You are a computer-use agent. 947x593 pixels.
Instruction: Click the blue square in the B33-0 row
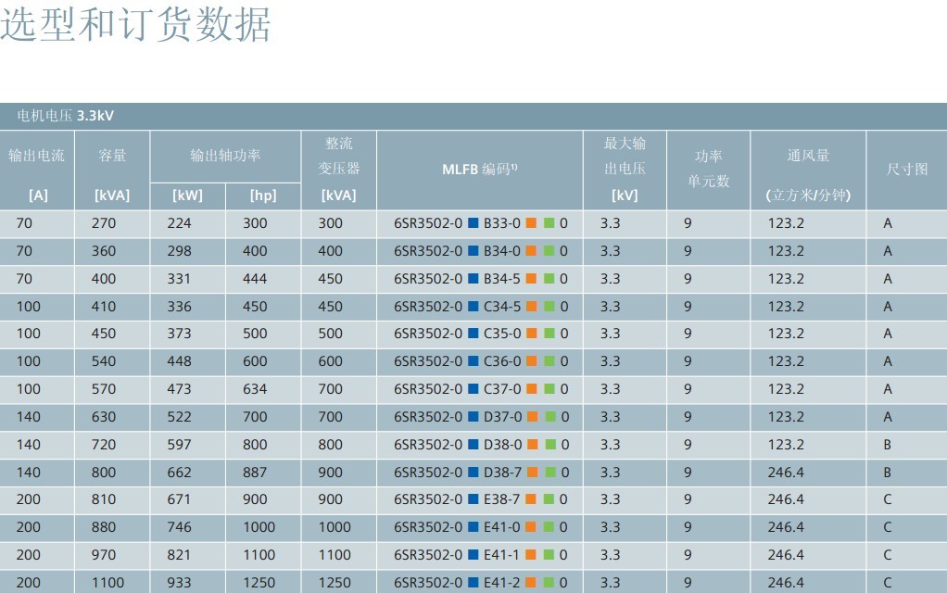(473, 223)
